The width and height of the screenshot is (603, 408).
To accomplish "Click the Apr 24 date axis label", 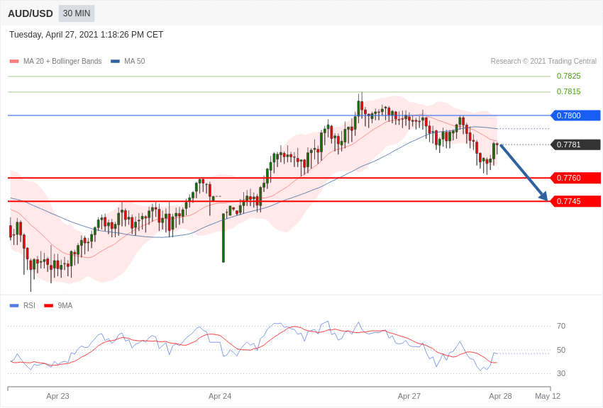I will 220,396.
